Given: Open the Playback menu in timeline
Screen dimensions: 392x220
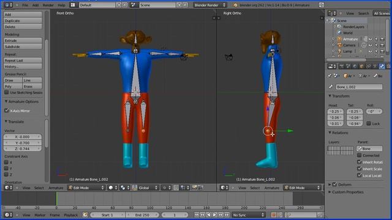Looking at the screenshot, I should [x=71, y=215].
